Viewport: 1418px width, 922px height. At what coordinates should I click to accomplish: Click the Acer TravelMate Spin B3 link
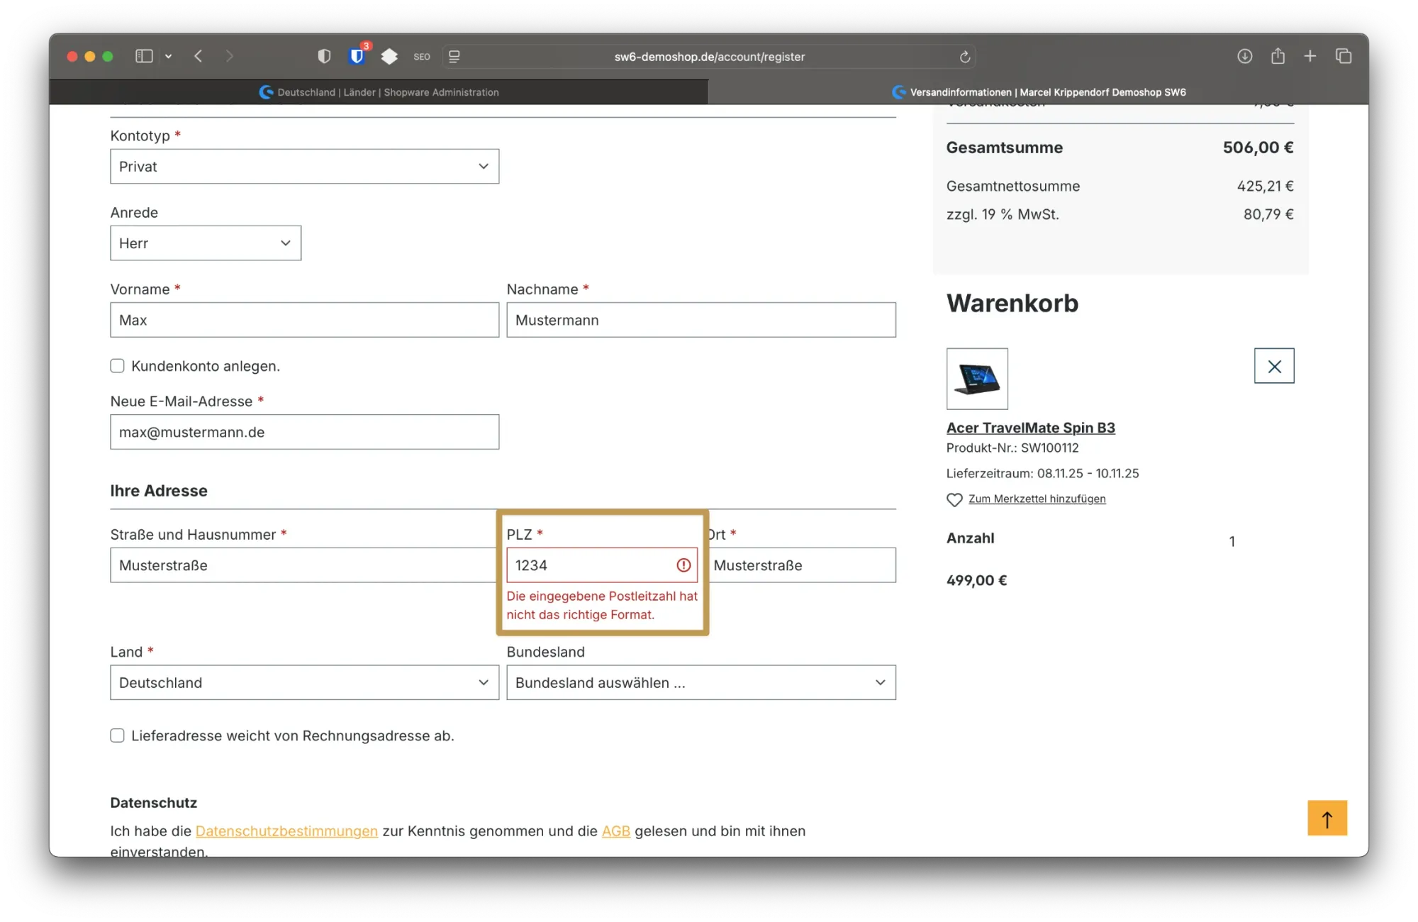tap(1030, 428)
